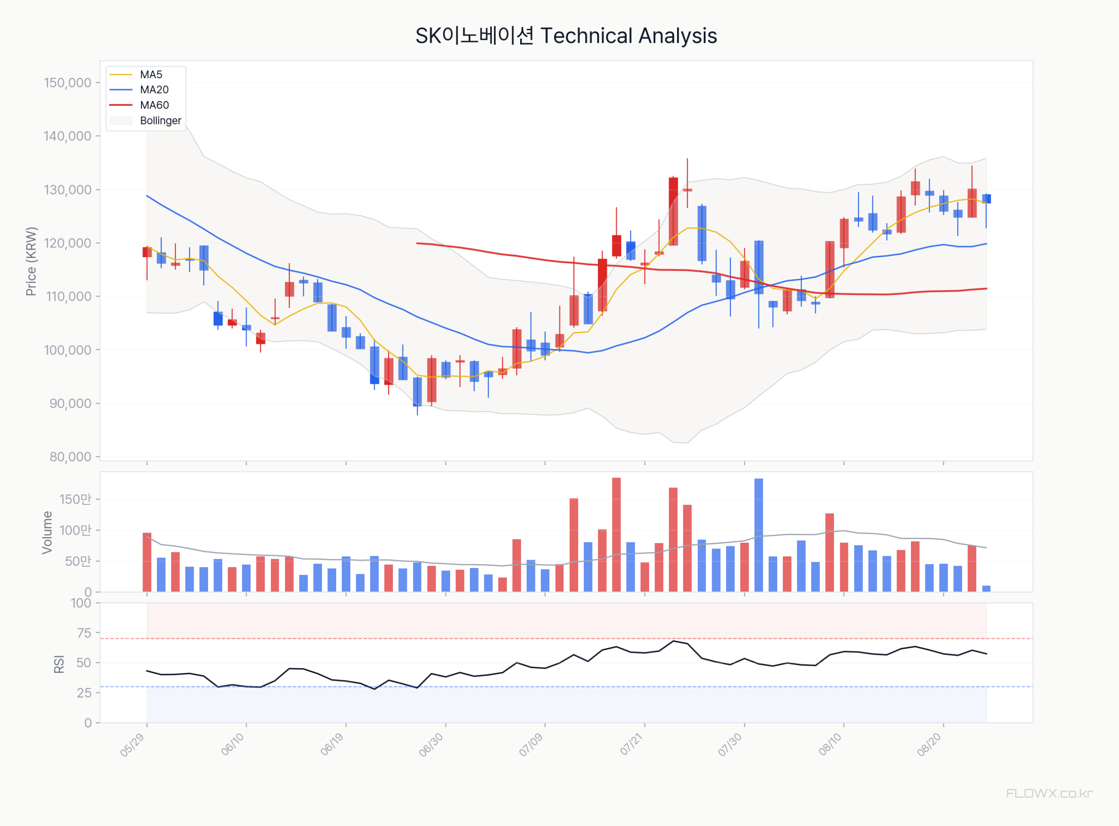Click the 150,000 price axis label
Image resolution: width=1119 pixels, height=826 pixels.
[67, 83]
